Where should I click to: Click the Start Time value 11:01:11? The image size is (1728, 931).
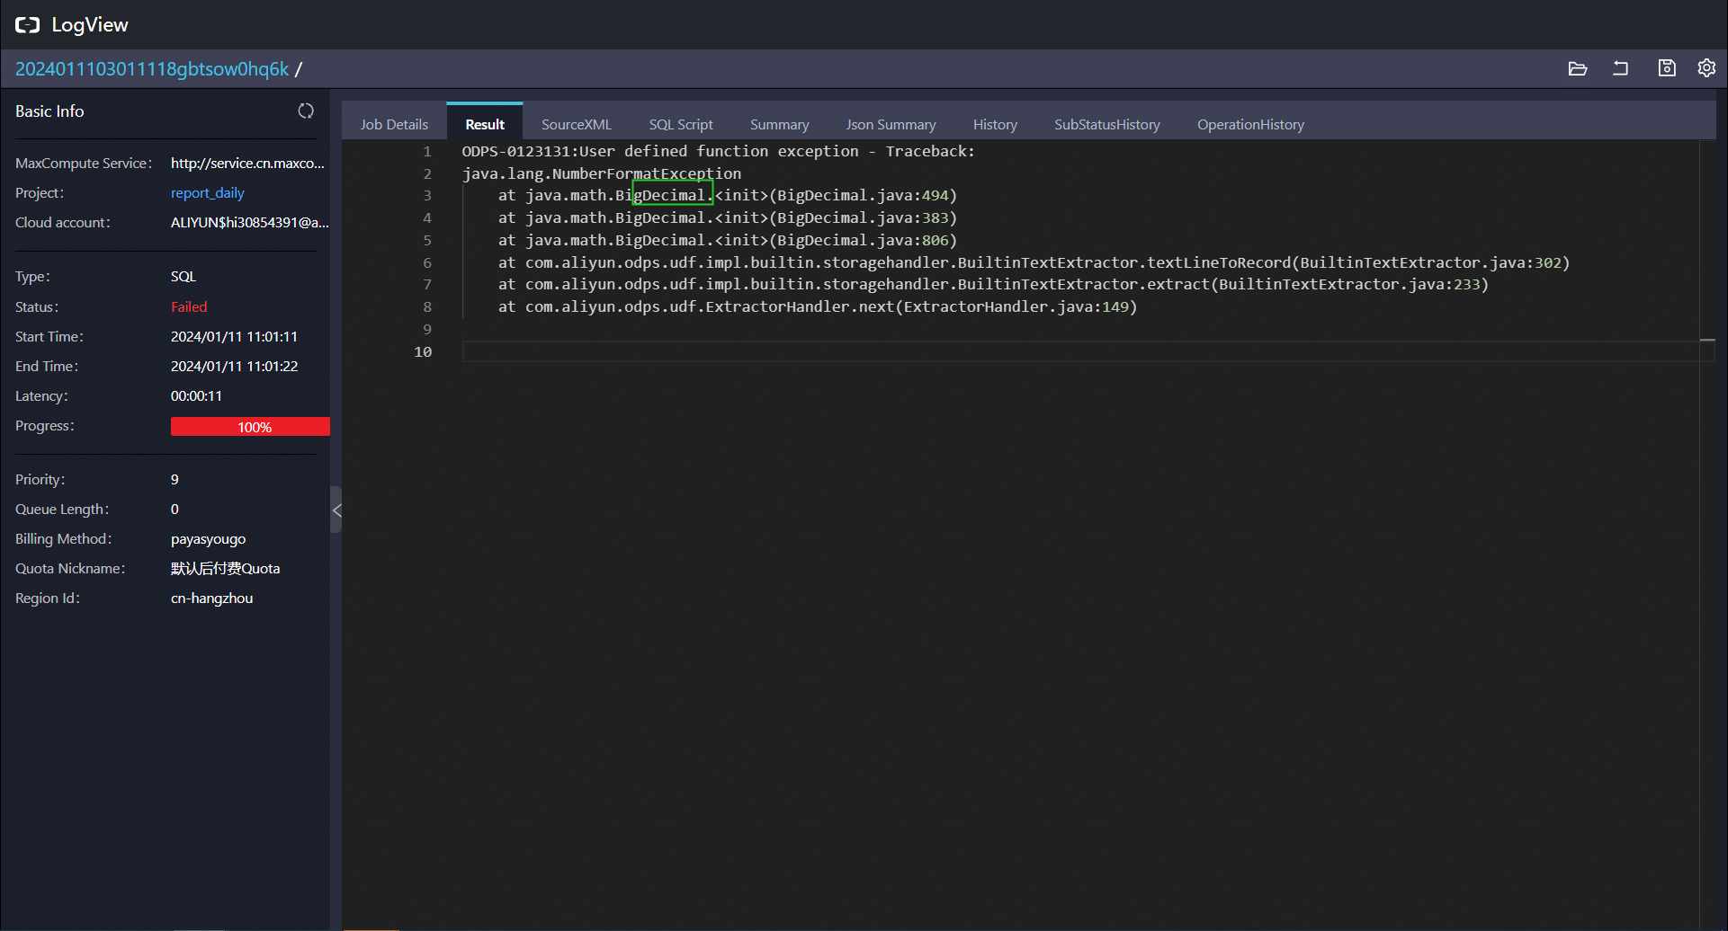tap(234, 337)
